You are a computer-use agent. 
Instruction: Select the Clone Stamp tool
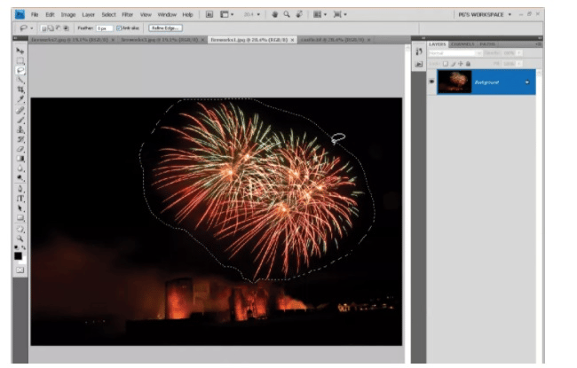[20, 129]
